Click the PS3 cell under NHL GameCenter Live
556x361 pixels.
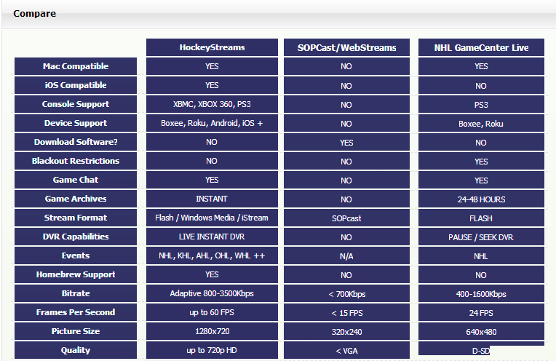[481, 105]
